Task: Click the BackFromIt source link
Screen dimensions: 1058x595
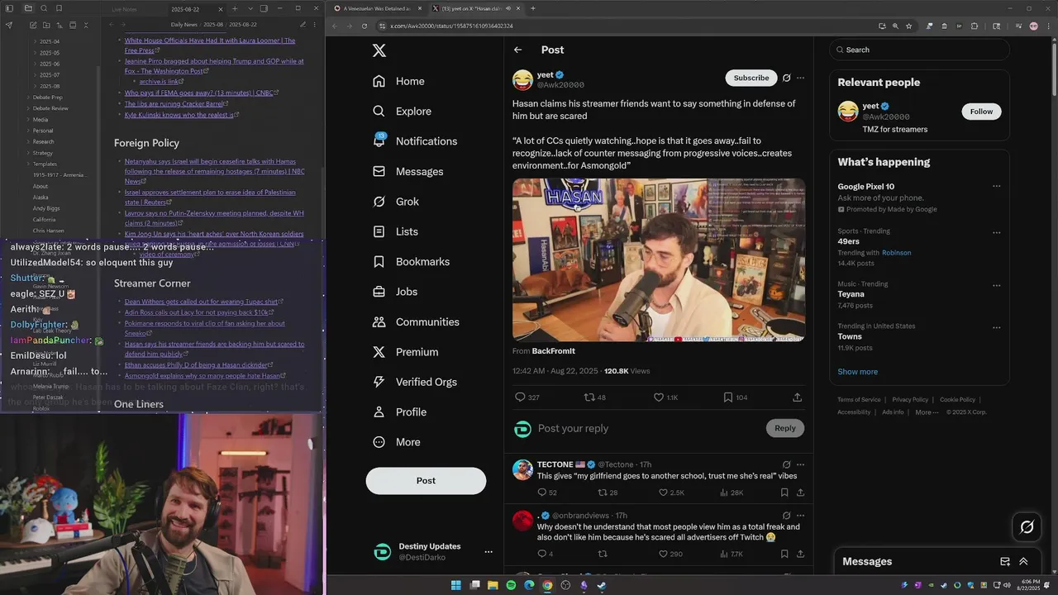Action: [x=553, y=351]
